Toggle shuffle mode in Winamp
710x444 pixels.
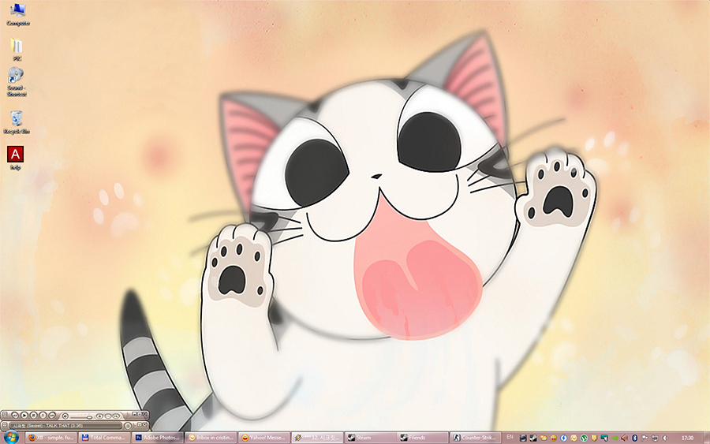pos(116,416)
